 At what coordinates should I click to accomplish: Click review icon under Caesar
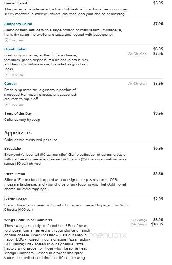click(x=6, y=105)
